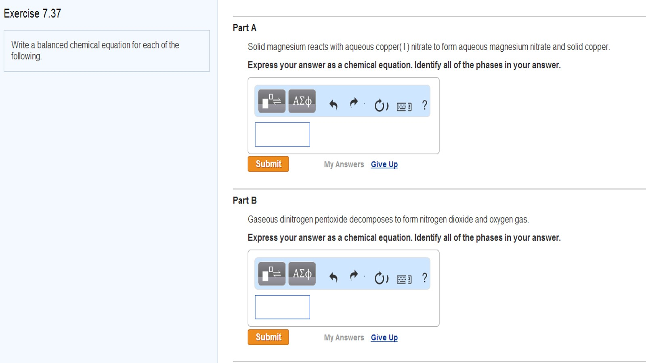Screen dimensions: 646x363
Task: Select the ΑΣφ Greek symbols tool in Part B
Action: [302, 275]
